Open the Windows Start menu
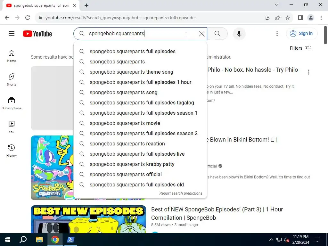 (x=8, y=240)
